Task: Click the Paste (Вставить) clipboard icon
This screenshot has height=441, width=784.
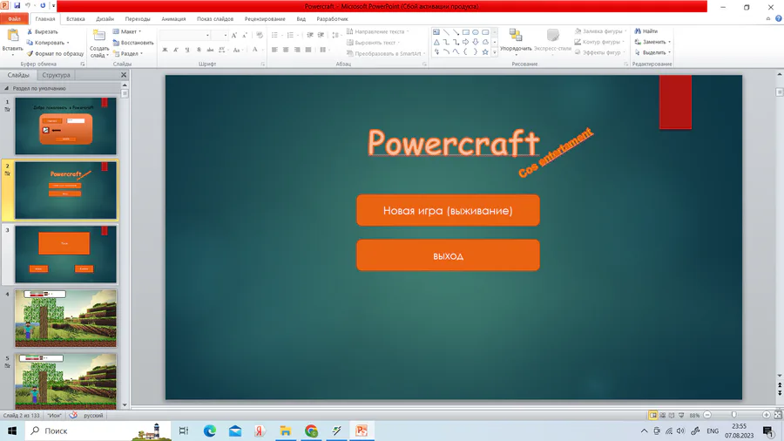Action: (12, 36)
